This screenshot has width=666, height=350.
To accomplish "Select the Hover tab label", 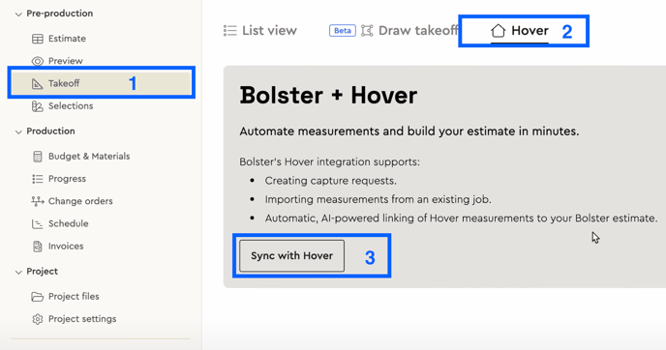I will pos(530,31).
